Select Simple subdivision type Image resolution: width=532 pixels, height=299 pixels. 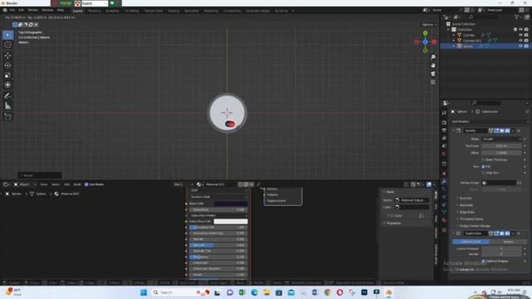tap(508, 242)
